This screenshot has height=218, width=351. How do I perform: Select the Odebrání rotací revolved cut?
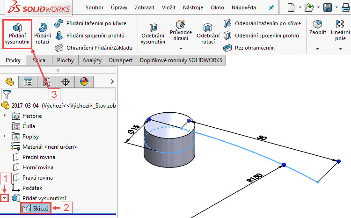coord(208,34)
